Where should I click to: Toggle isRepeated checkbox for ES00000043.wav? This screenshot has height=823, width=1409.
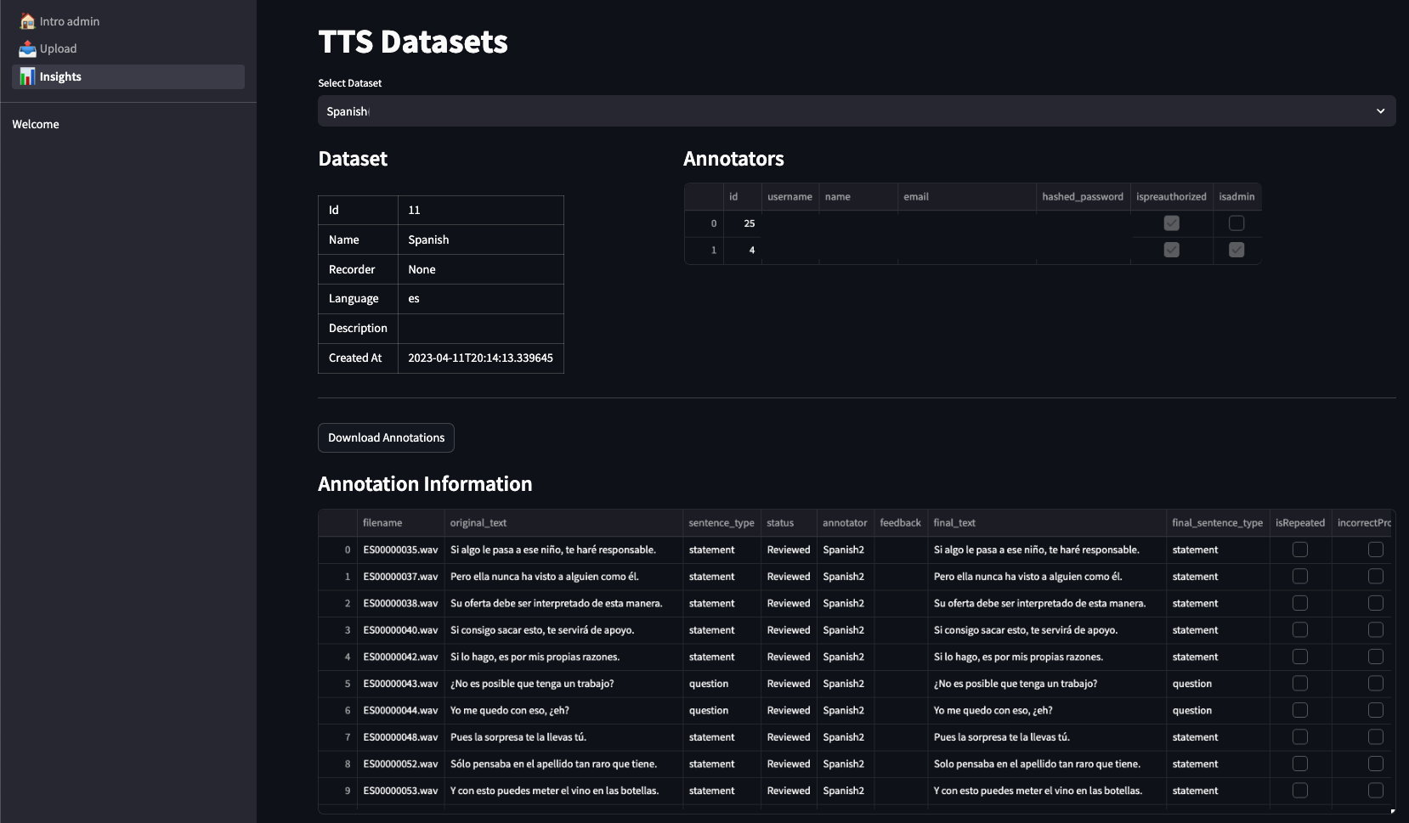(x=1299, y=683)
